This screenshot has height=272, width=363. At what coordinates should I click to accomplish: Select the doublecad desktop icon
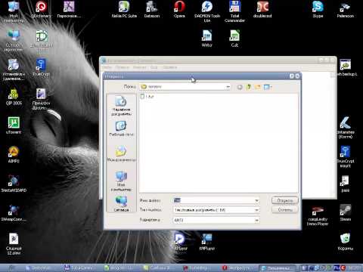(x=262, y=10)
